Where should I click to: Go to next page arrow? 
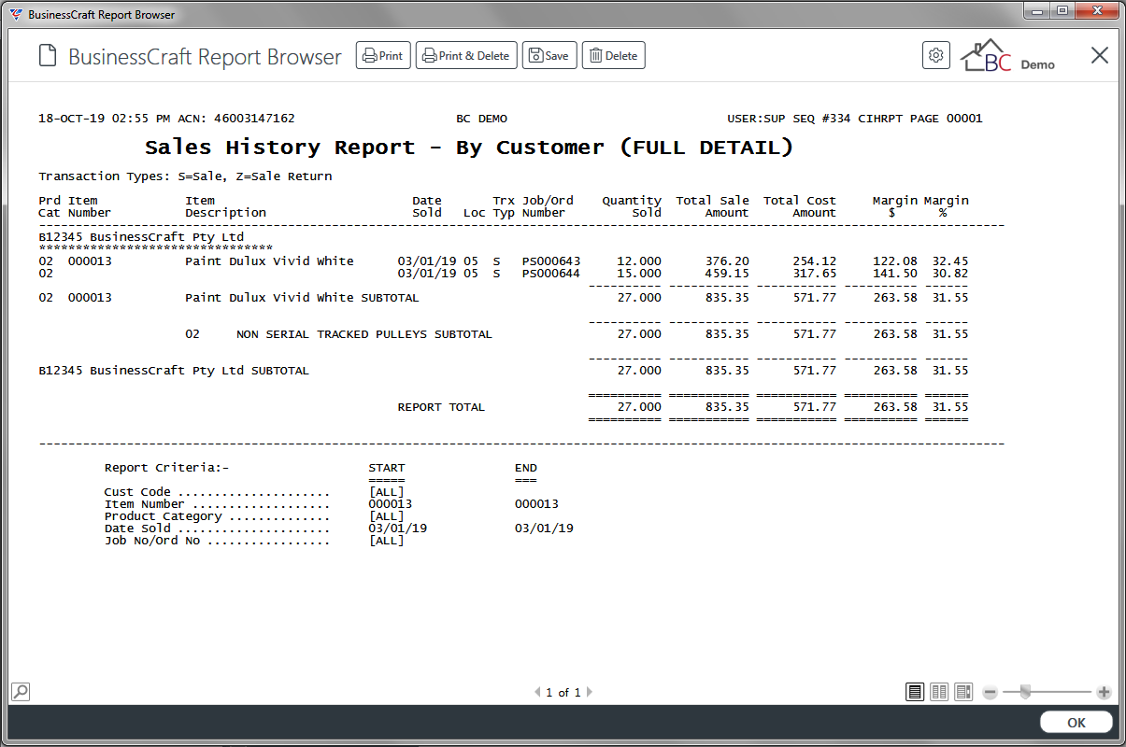point(590,693)
